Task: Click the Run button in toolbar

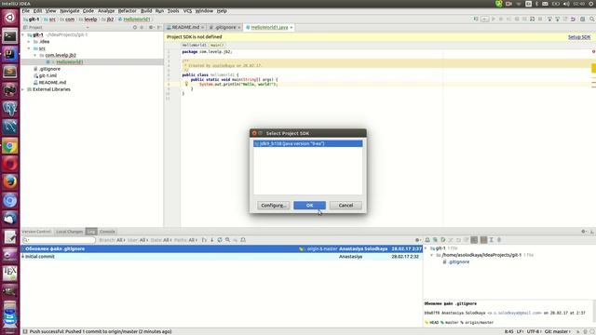Action: (494, 19)
